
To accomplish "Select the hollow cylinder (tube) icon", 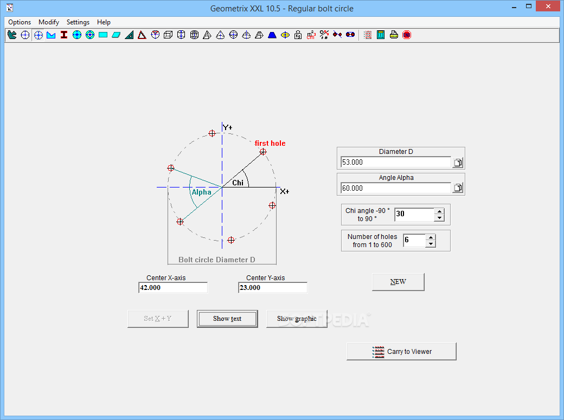I will 194,35.
